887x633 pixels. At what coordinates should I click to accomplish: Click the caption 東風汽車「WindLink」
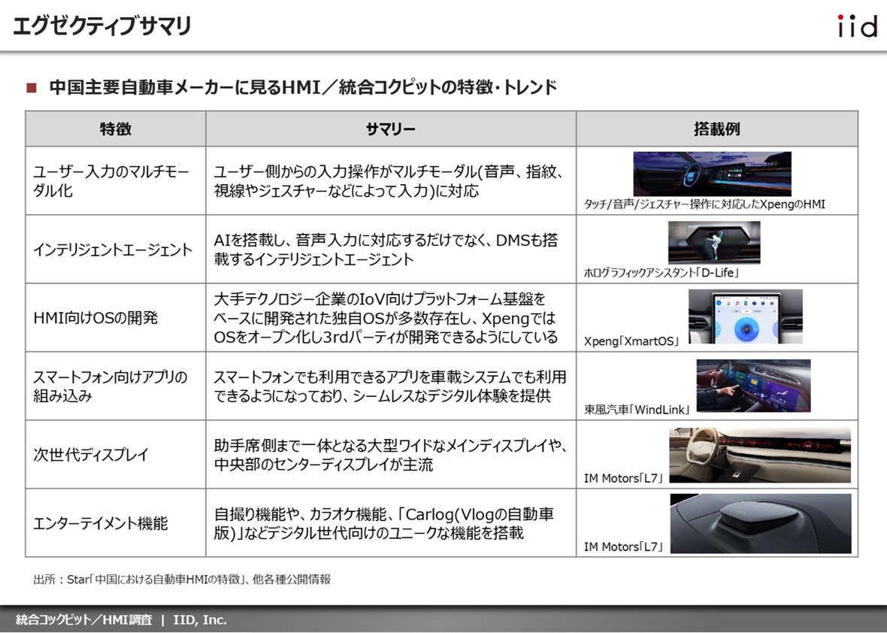point(637,410)
